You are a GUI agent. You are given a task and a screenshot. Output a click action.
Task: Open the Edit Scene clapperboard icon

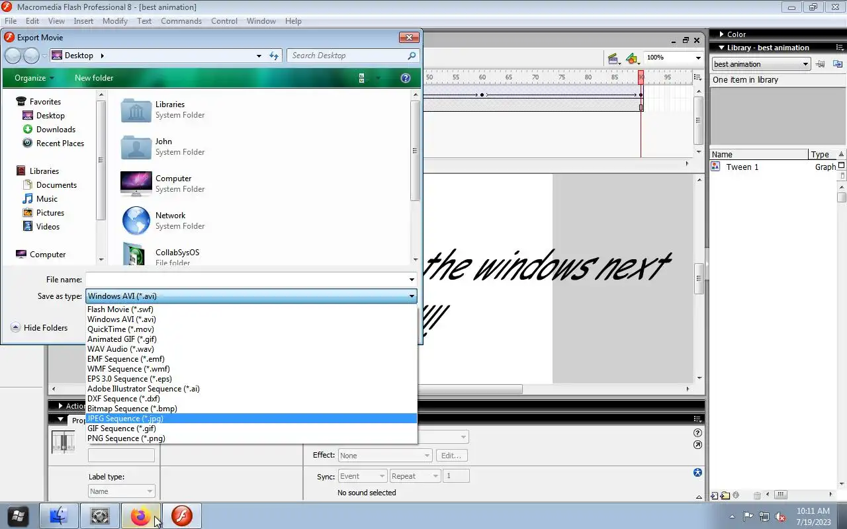click(x=613, y=59)
